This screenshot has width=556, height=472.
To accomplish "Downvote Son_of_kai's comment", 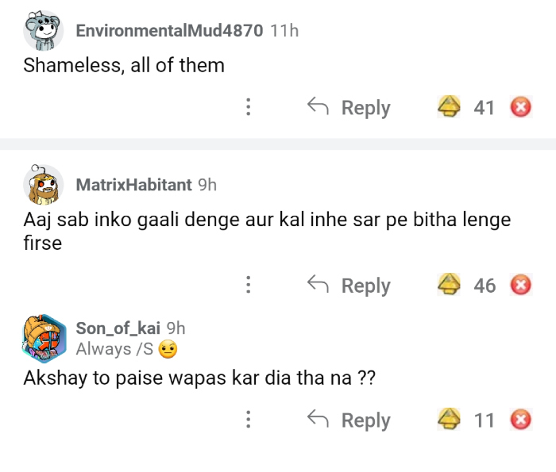I will coord(520,420).
